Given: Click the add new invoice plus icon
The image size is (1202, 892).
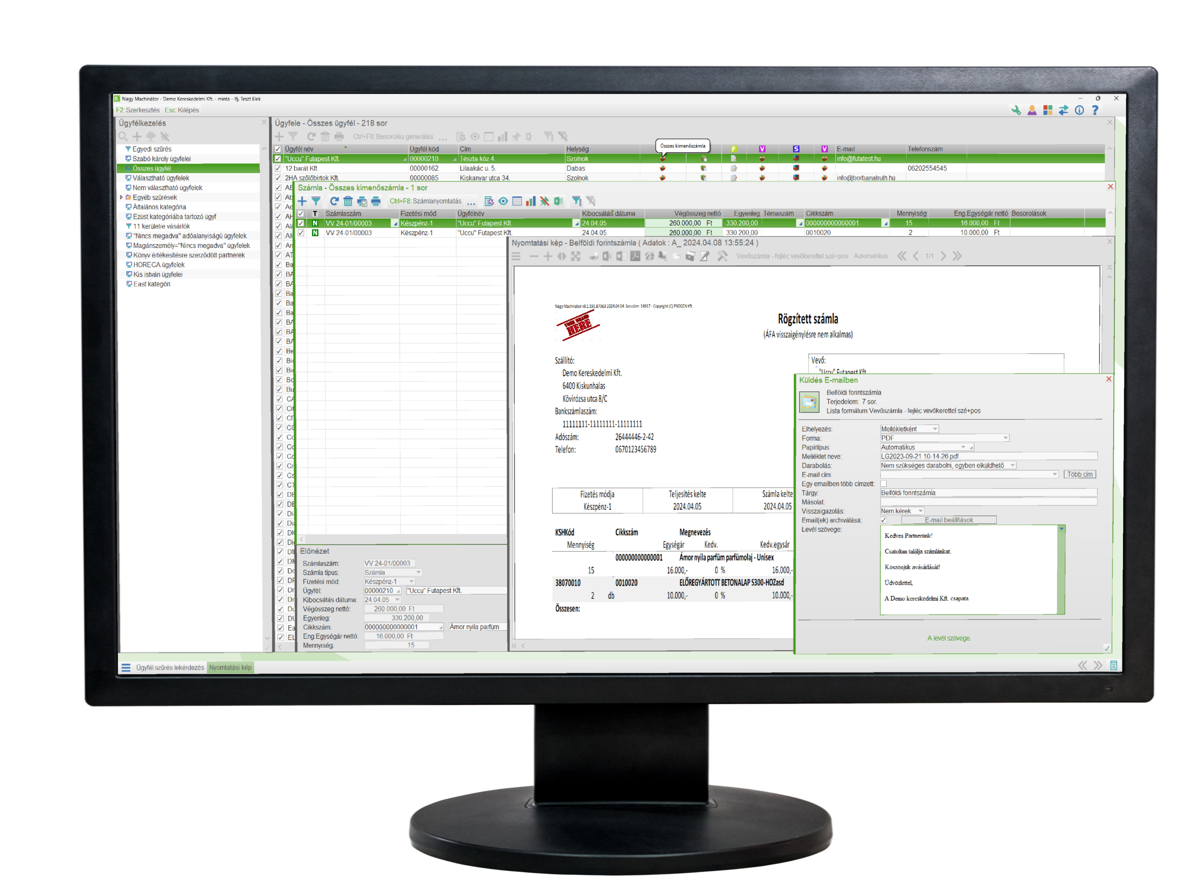Looking at the screenshot, I should point(302,202).
